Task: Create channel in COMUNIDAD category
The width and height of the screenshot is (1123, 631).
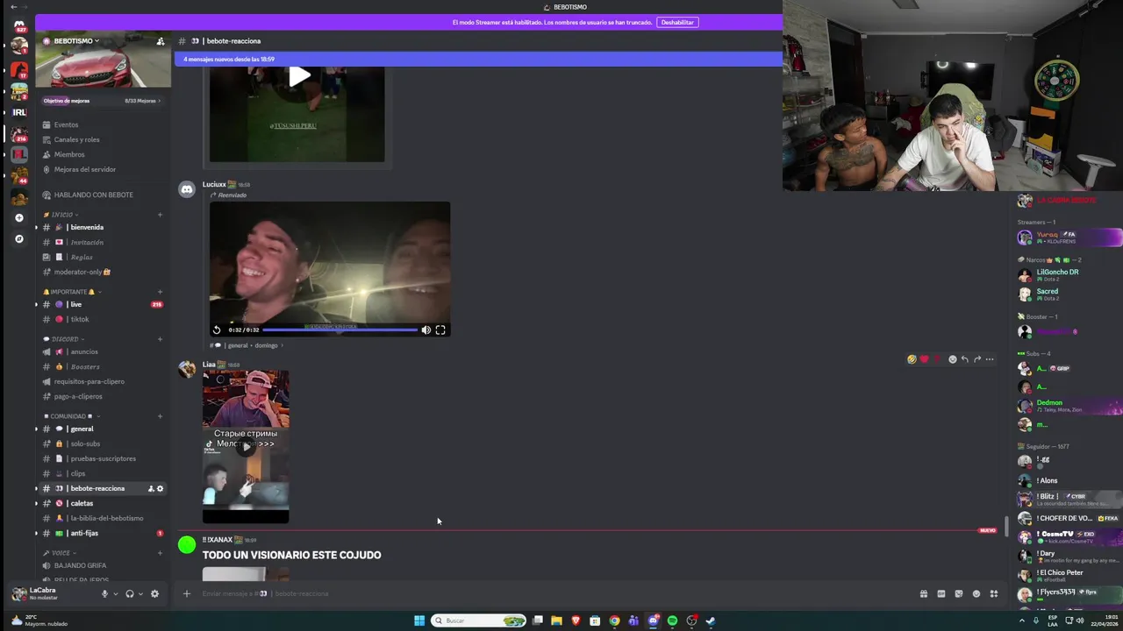Action: point(160,416)
